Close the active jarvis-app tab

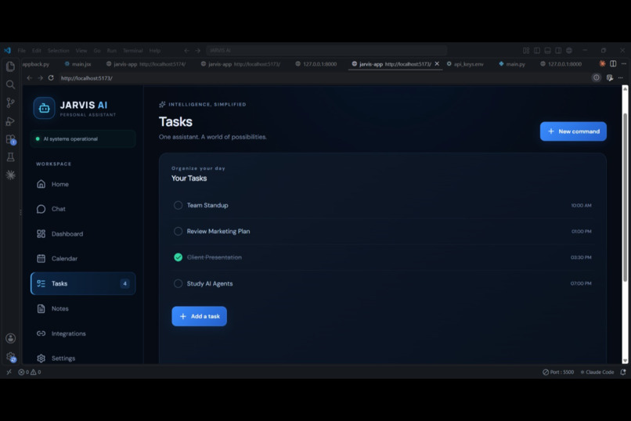tap(437, 63)
